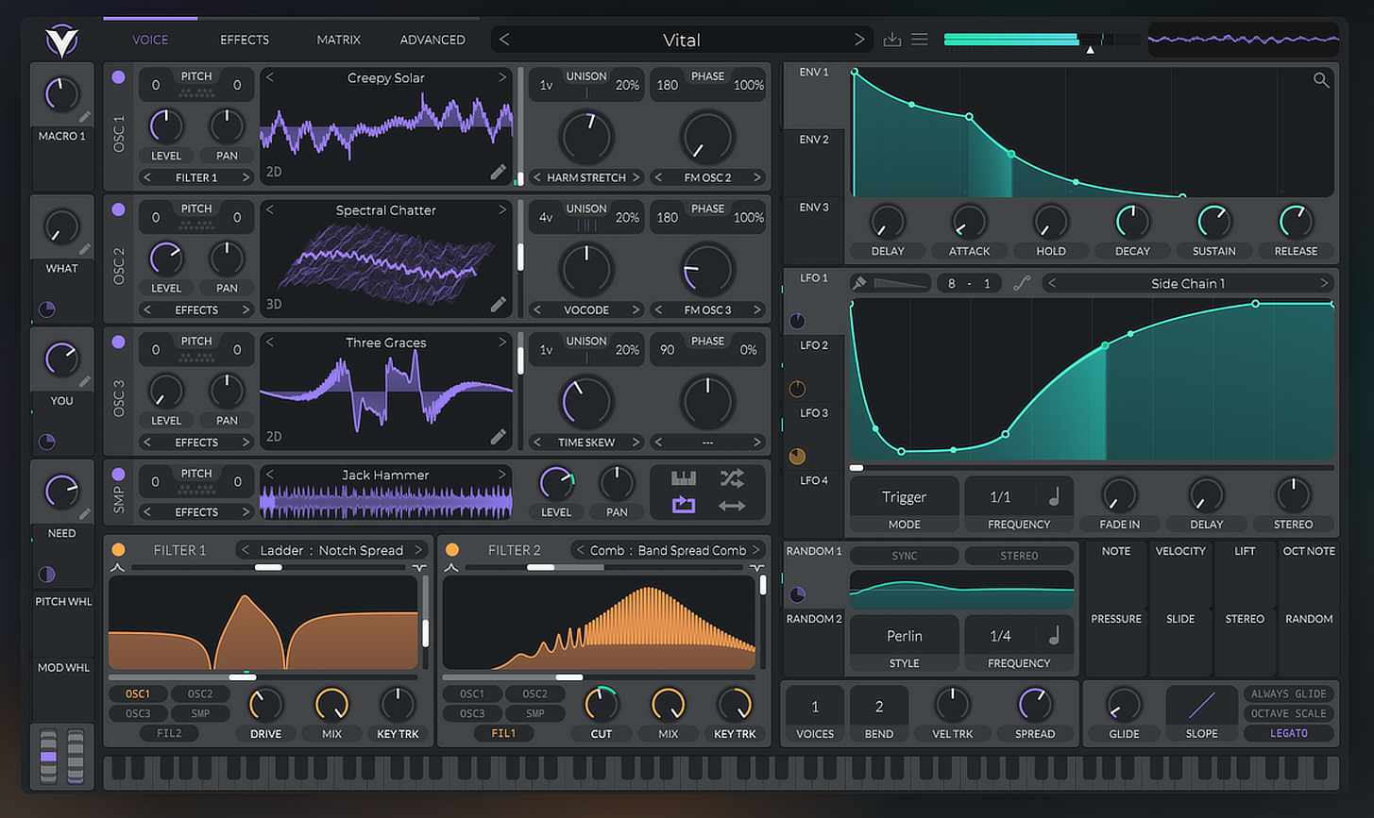The image size is (1374, 818).
Task: Toggle Filter 2 on/off orange dot
Action: 452,549
